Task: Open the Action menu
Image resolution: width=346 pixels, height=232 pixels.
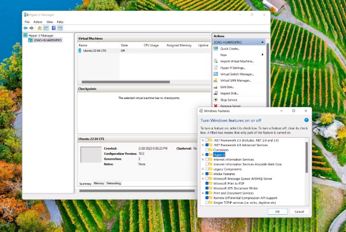Action: (x=37, y=22)
